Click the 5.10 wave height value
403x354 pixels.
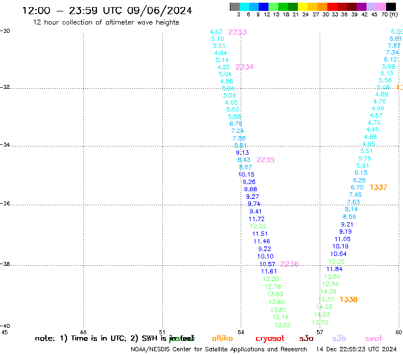tap(218, 39)
